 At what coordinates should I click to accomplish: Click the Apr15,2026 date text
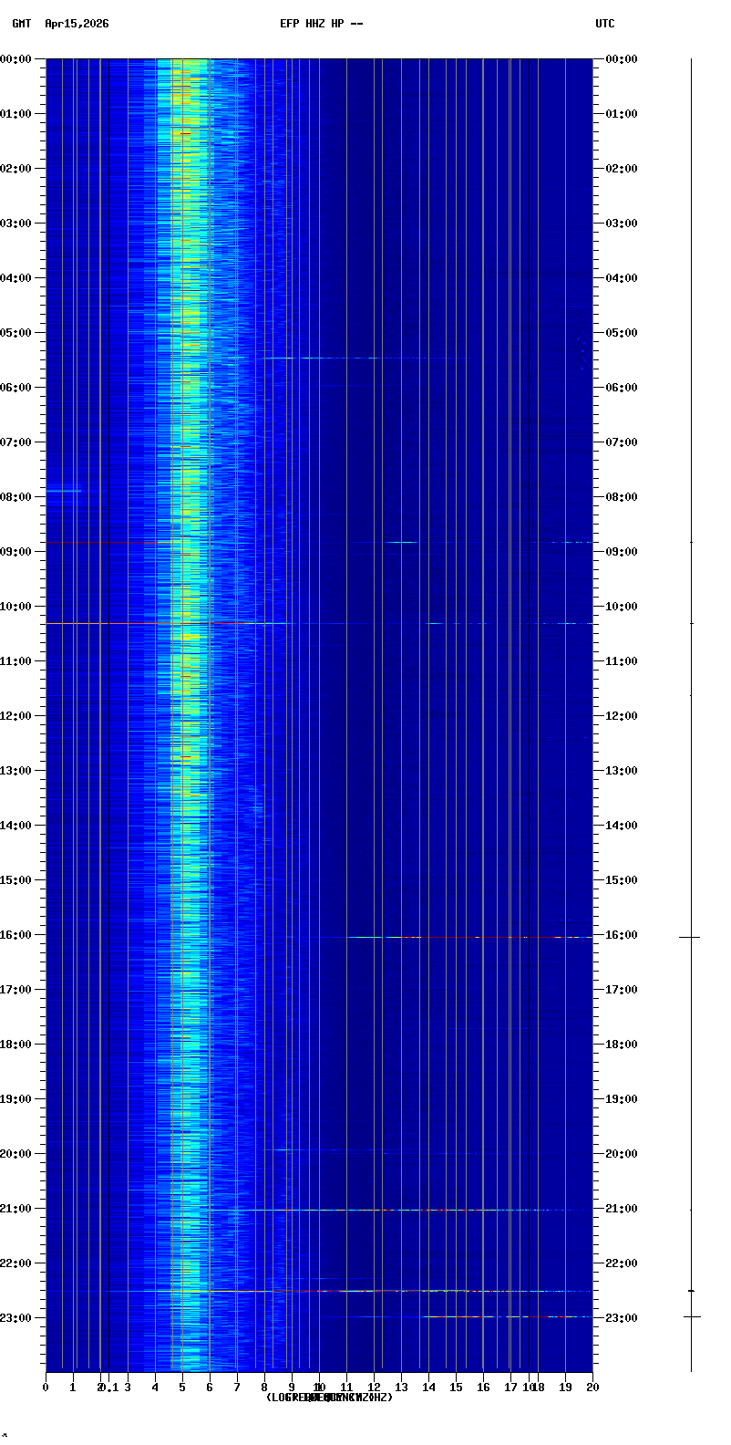click(x=77, y=24)
